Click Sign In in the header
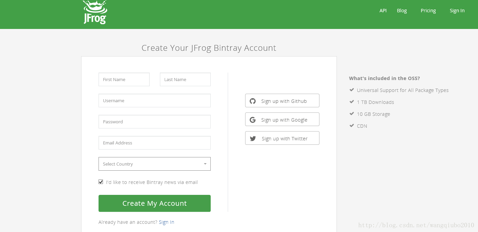The width and height of the screenshot is (478, 232). tap(457, 11)
